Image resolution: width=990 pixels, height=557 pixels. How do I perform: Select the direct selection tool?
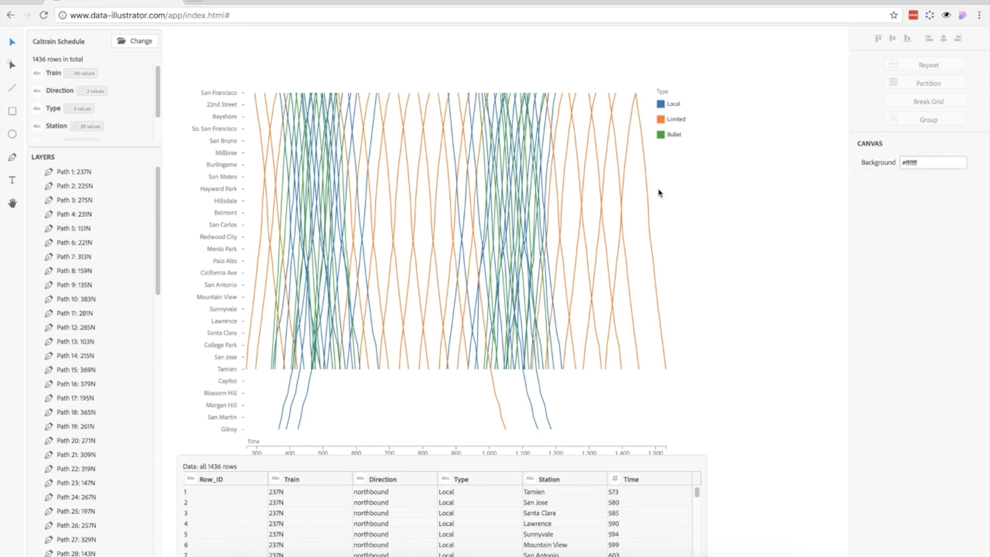tap(12, 65)
